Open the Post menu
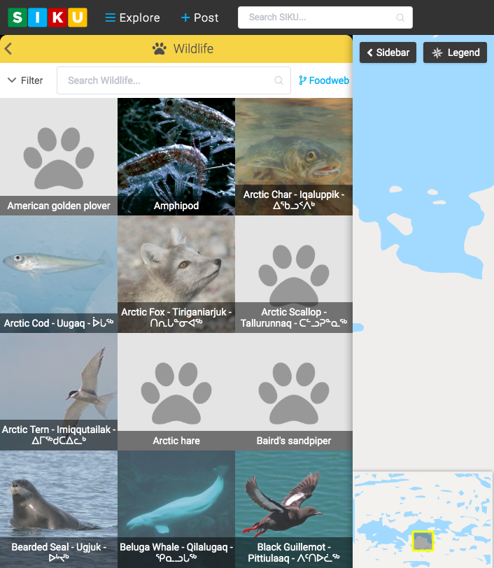Viewport: 494px width, 568px height. (x=199, y=17)
